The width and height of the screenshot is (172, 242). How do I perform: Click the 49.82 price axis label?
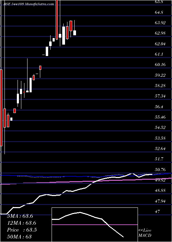pyautogui.click(x=160, y=180)
